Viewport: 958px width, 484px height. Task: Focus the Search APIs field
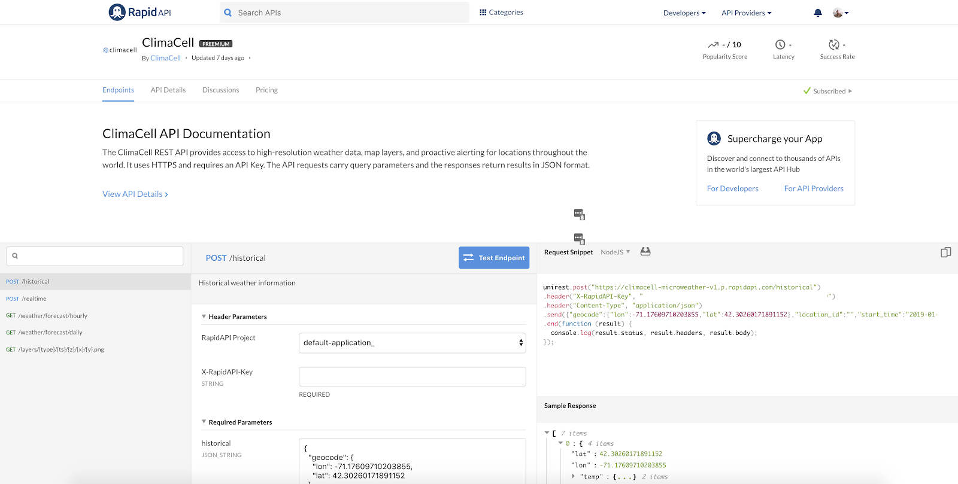click(344, 13)
